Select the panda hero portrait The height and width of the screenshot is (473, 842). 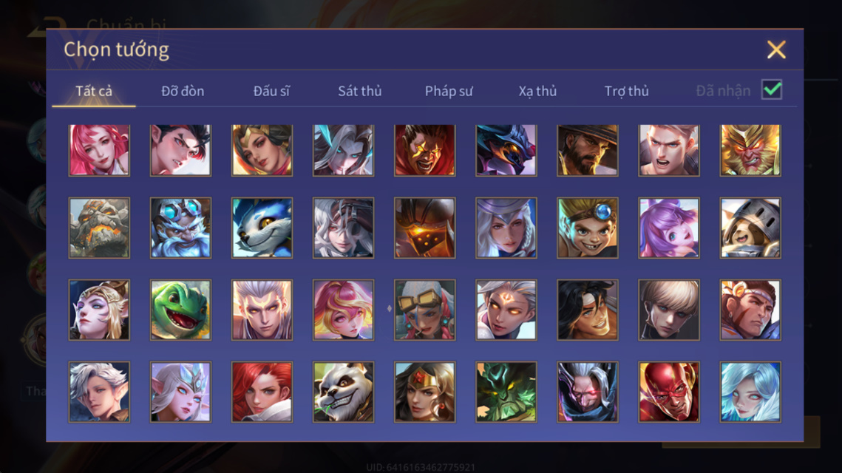pos(344,392)
